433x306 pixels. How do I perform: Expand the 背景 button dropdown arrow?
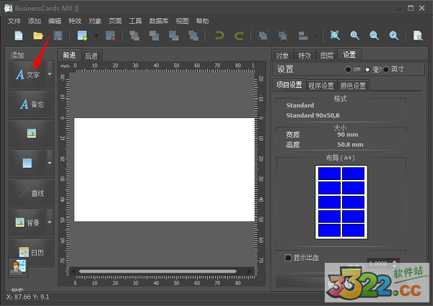50,222
